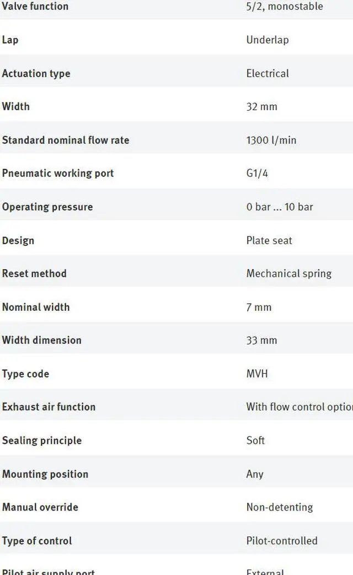
Task: Select the Lap row label
Action: [x=10, y=40]
